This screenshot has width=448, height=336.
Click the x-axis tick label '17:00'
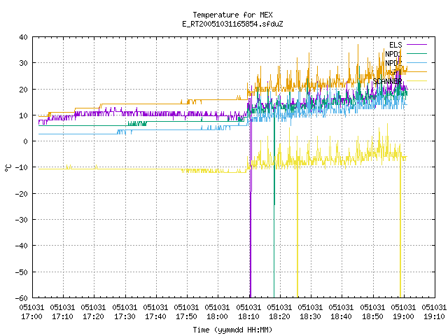point(31,316)
